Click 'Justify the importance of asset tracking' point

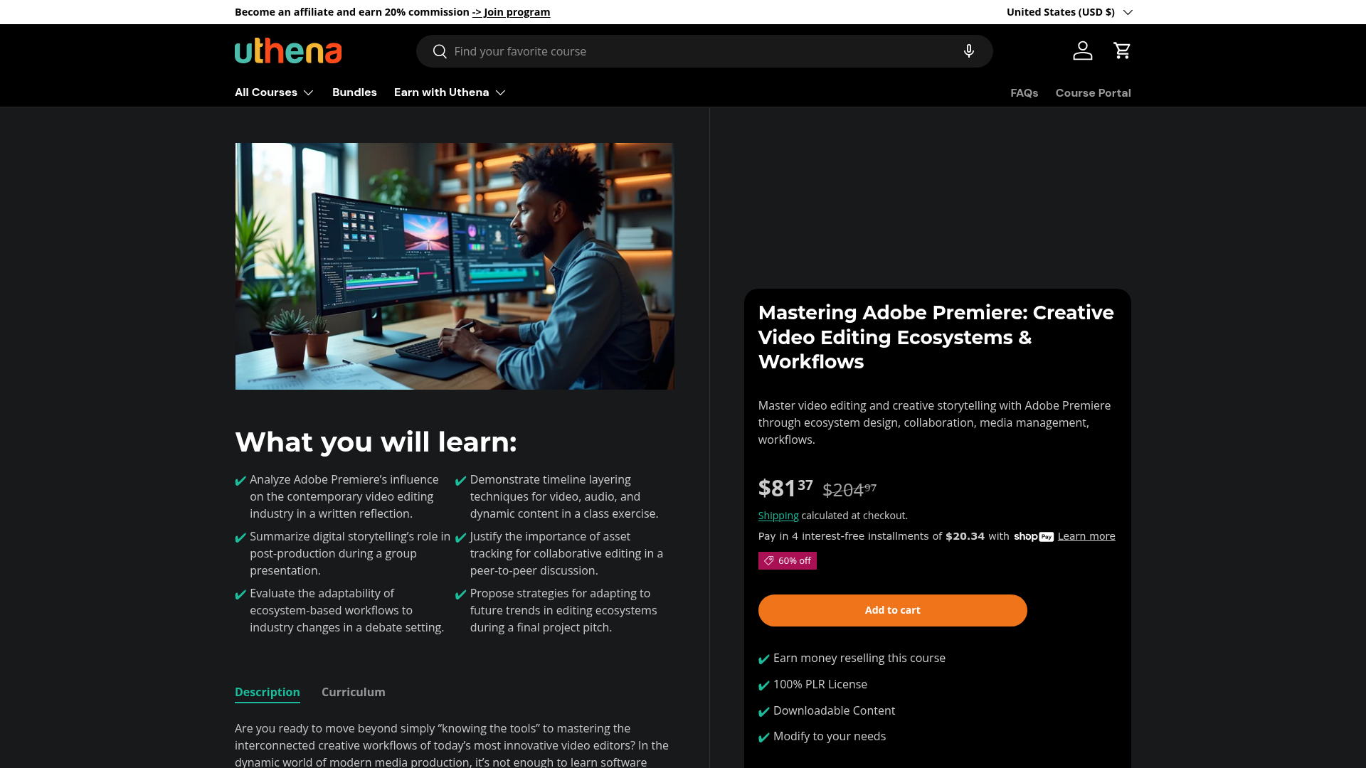pos(566,554)
